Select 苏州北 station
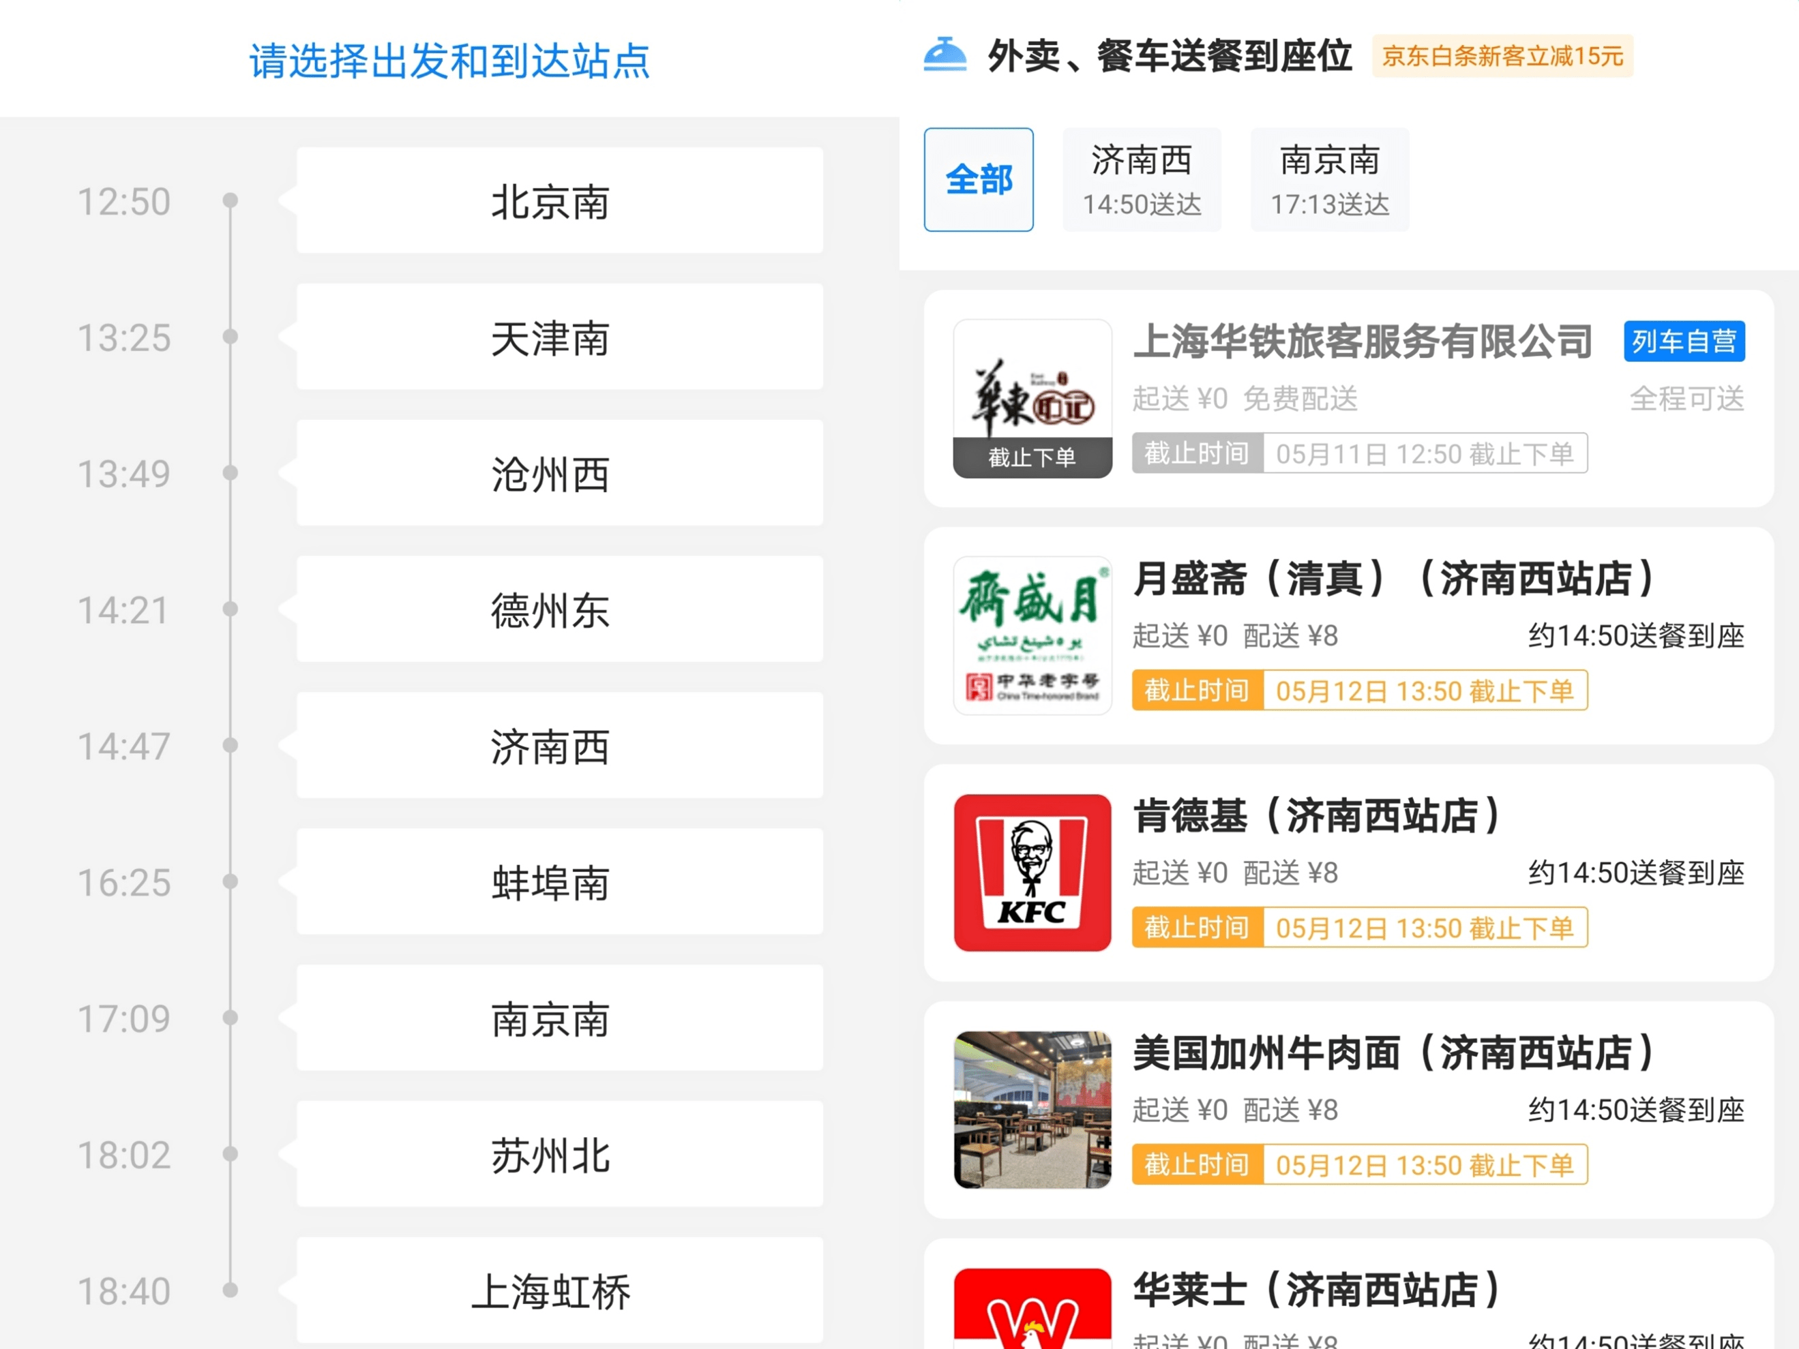 click(559, 1155)
